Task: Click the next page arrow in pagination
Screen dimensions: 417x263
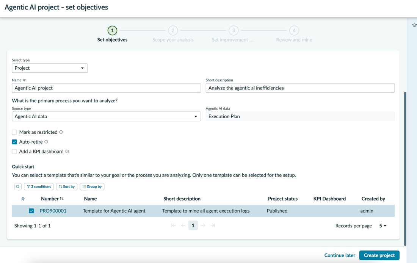Action: click(x=203, y=225)
